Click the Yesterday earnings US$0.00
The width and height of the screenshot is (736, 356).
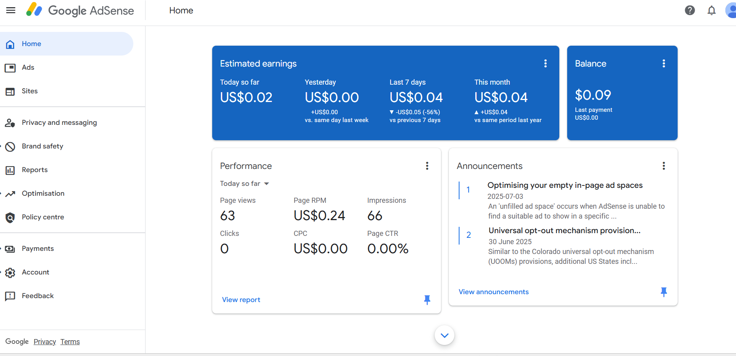coord(332,97)
